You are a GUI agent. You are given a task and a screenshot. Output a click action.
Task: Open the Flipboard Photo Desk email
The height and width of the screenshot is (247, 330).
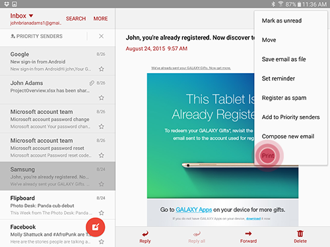click(x=57, y=205)
